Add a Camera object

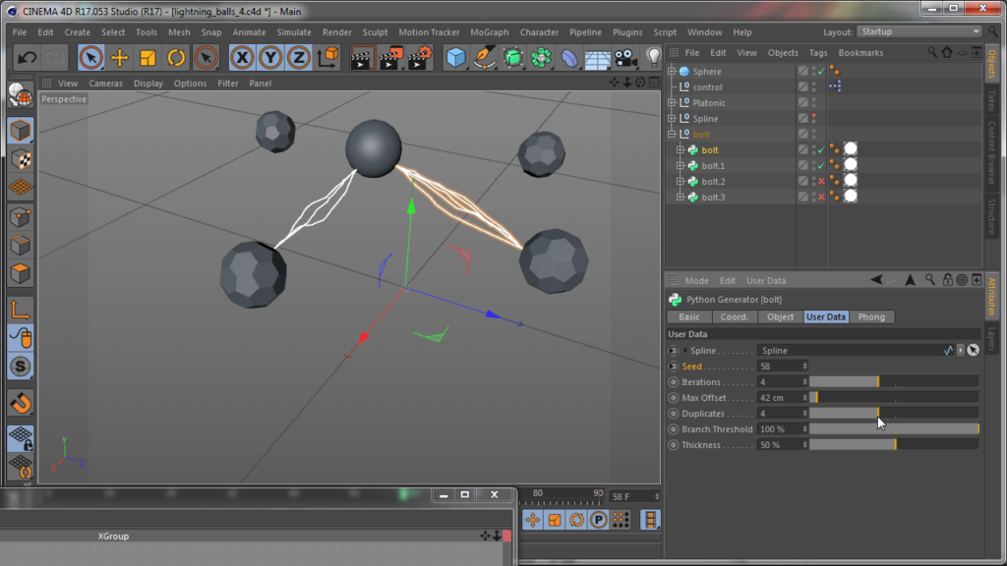click(x=625, y=58)
